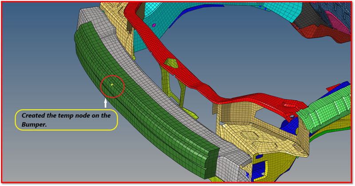The image size is (355, 186).
Task: Select the yellow temp node on the bumper
Action: pos(112,85)
